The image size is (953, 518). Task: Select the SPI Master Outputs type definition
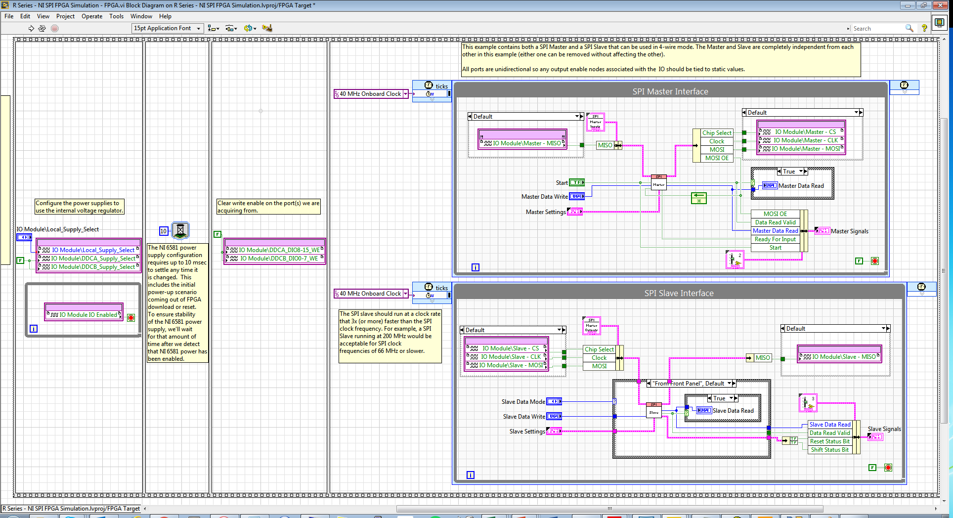point(592,325)
